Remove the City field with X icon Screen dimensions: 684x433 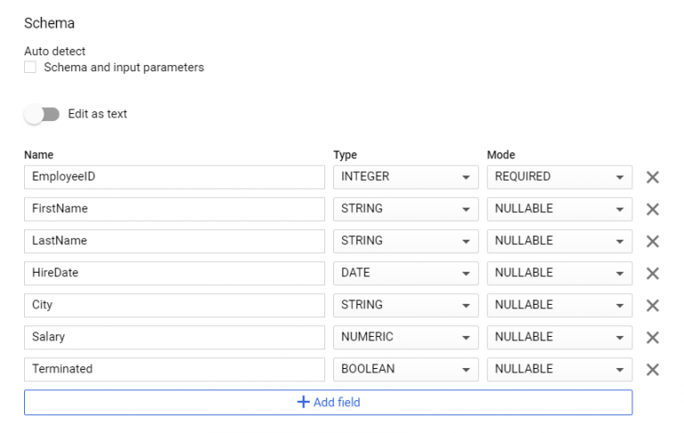click(652, 306)
